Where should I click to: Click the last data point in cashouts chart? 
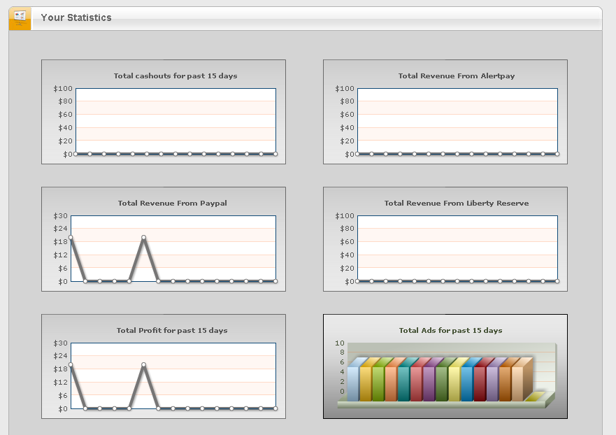(x=275, y=154)
